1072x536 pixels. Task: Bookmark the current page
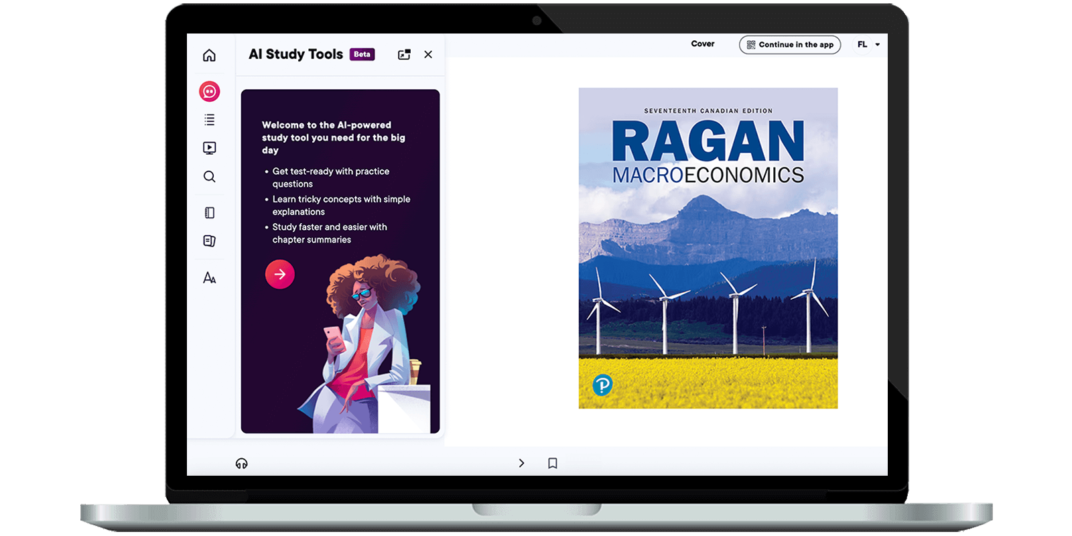553,463
